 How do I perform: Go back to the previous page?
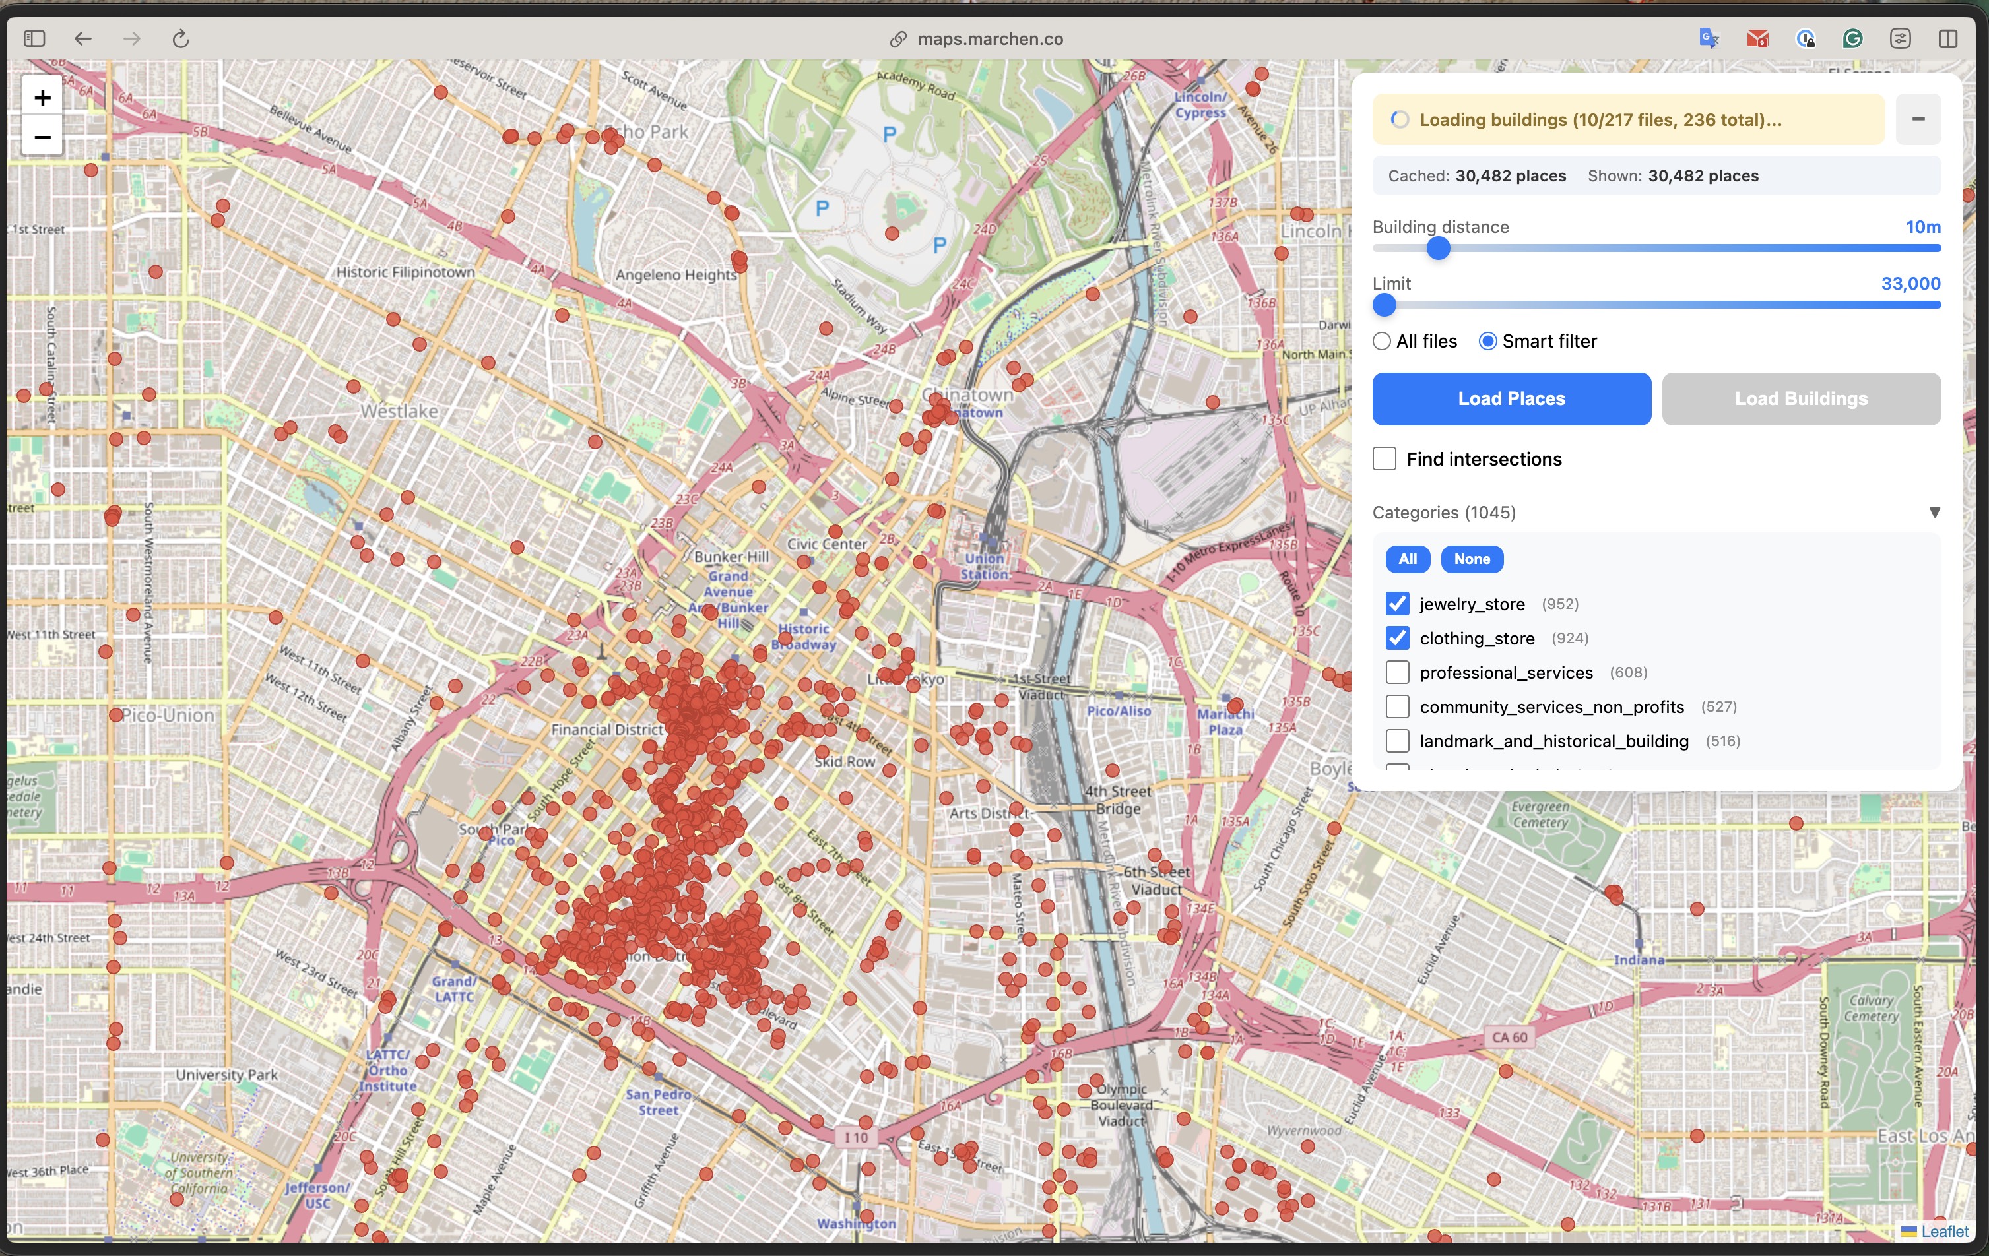click(x=82, y=38)
